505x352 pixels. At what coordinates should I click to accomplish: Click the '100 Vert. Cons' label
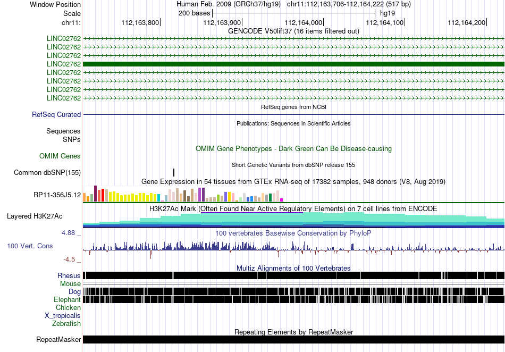pyautogui.click(x=30, y=246)
